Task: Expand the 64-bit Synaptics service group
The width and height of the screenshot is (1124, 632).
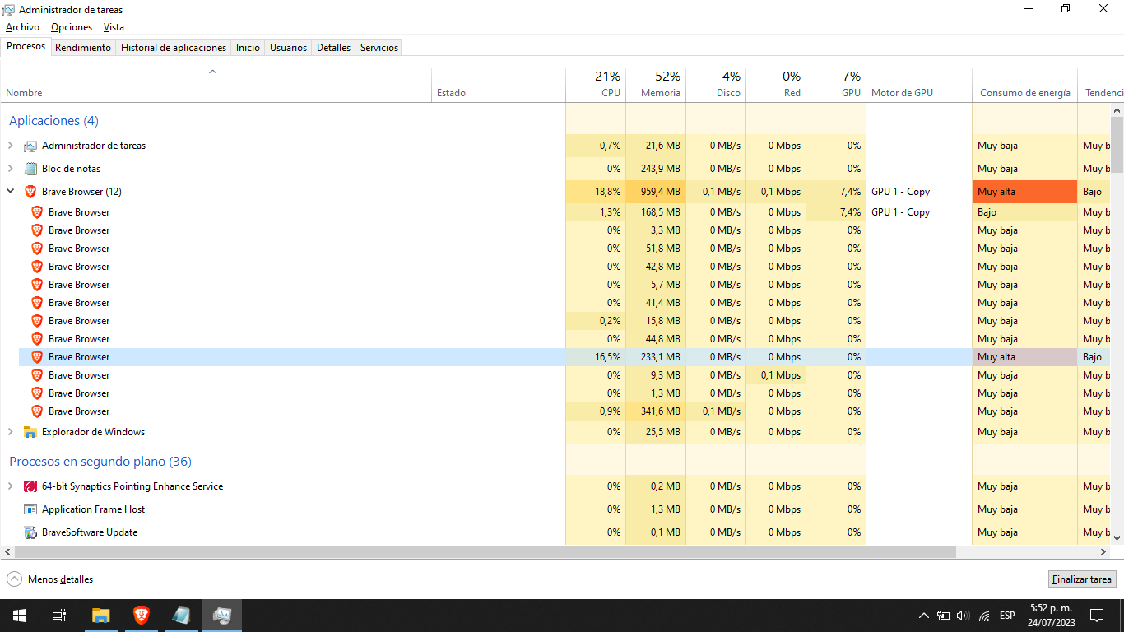Action: (11, 486)
